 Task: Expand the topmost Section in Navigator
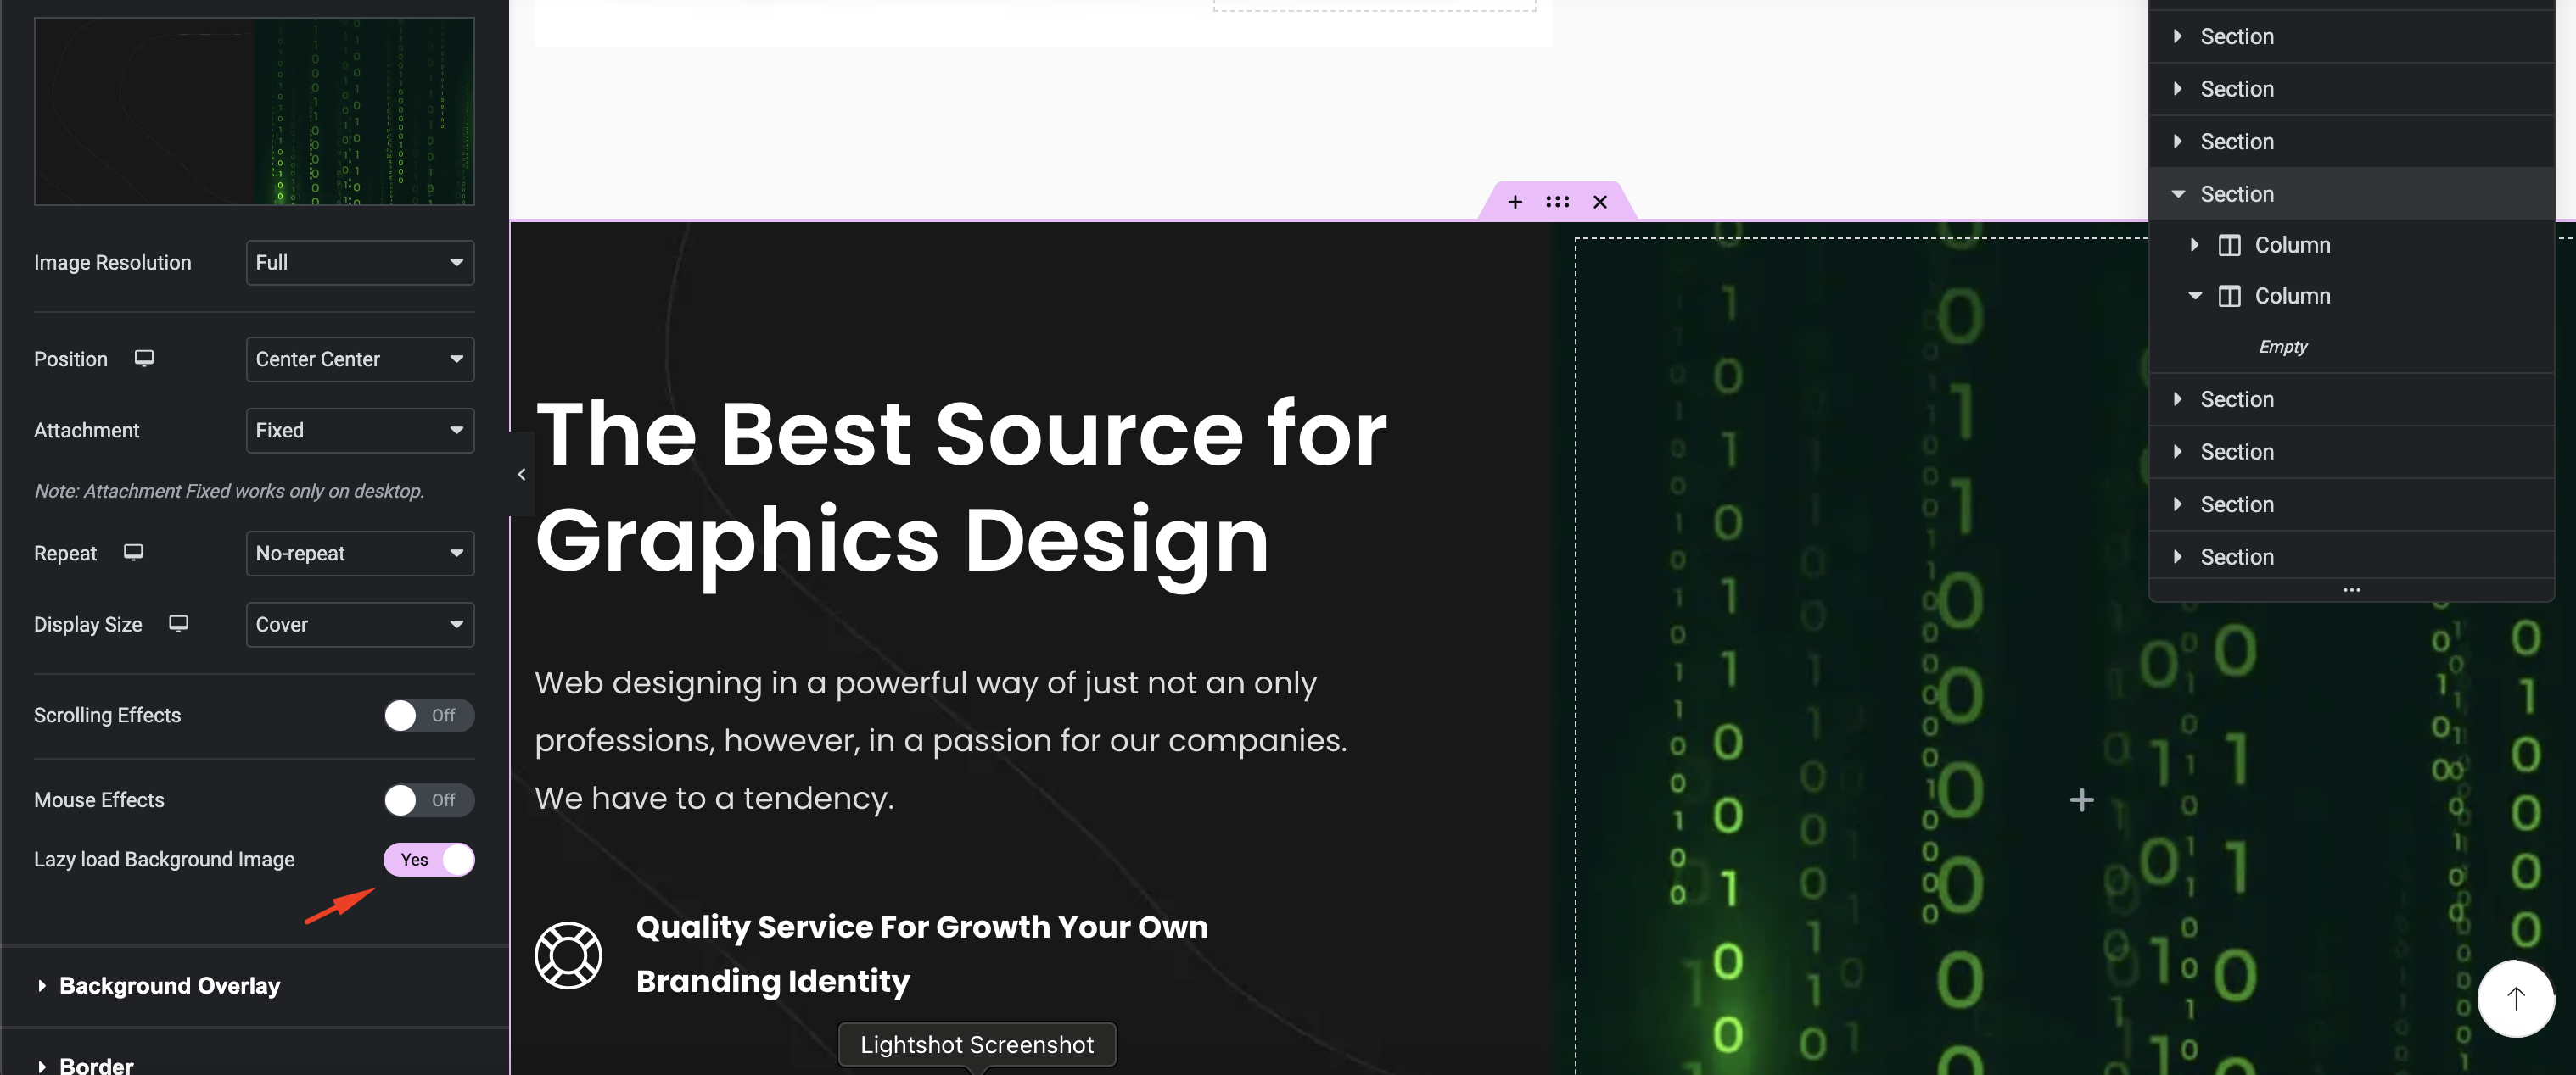coord(2178,36)
